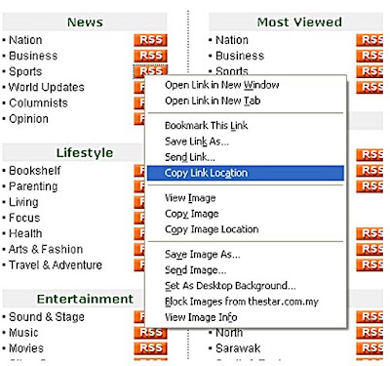
Task: Open the Columnists link
Action: click(38, 102)
